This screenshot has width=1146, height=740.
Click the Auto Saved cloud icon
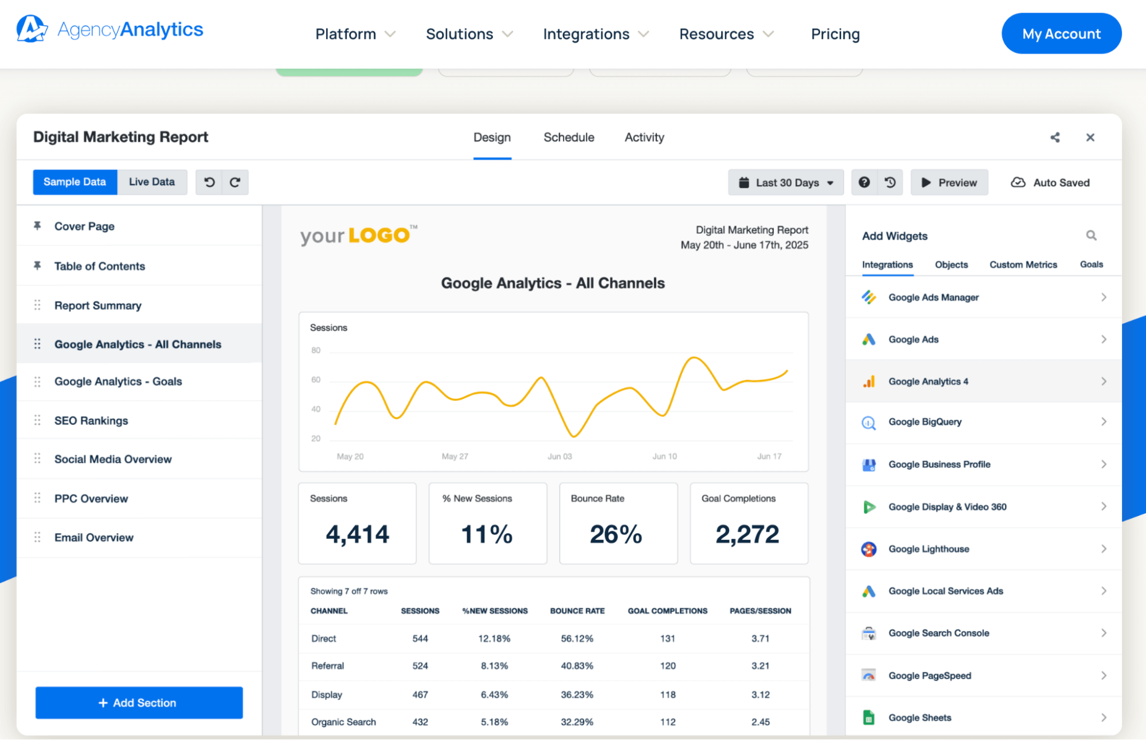pyautogui.click(x=1018, y=182)
